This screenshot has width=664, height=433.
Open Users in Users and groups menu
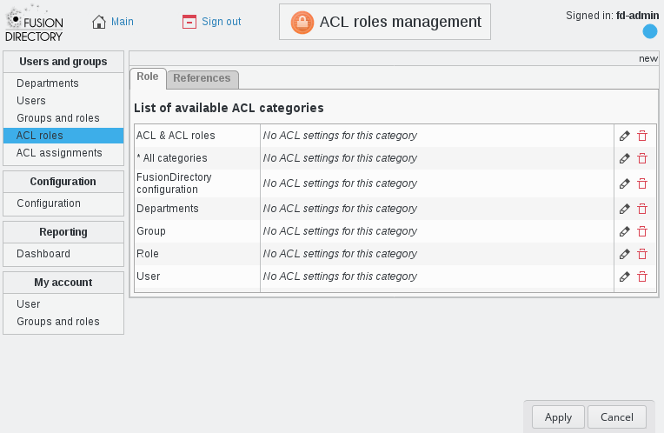(31, 100)
